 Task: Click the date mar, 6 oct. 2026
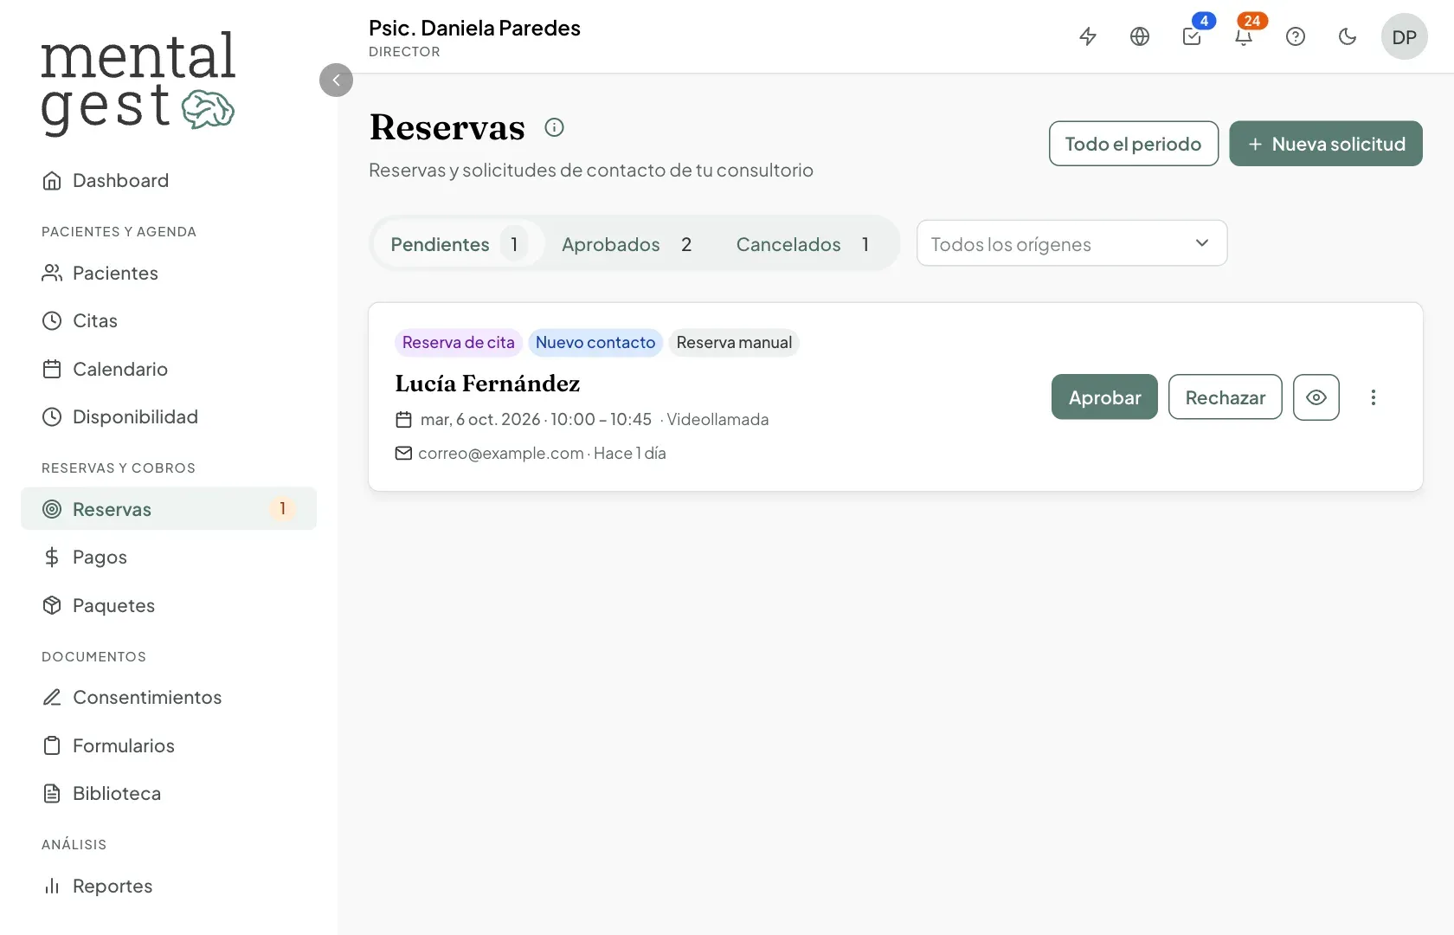pos(480,420)
